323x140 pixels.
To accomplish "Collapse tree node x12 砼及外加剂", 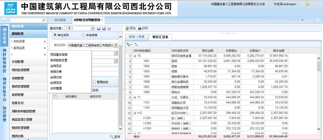I will (135, 113).
